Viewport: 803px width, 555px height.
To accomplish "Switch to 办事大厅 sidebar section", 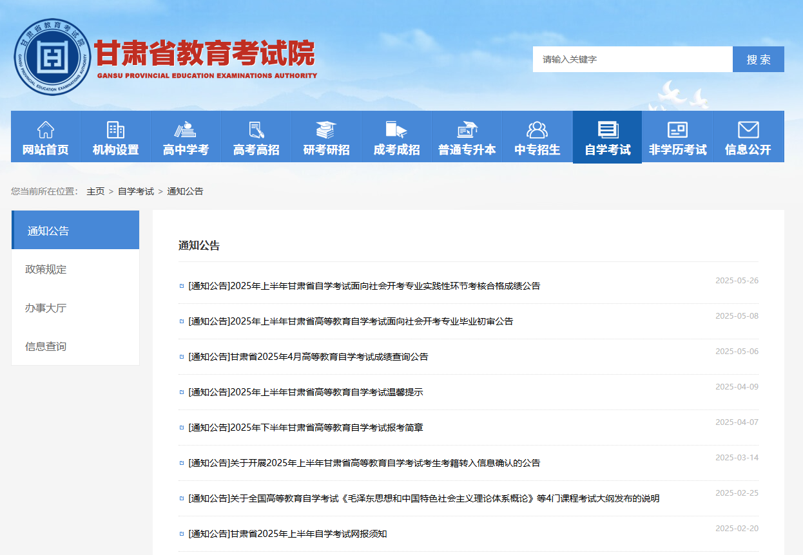I will tap(46, 308).
